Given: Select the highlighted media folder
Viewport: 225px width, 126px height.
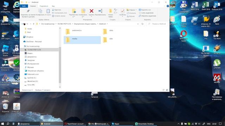Looking at the screenshot, I should tap(82, 40).
